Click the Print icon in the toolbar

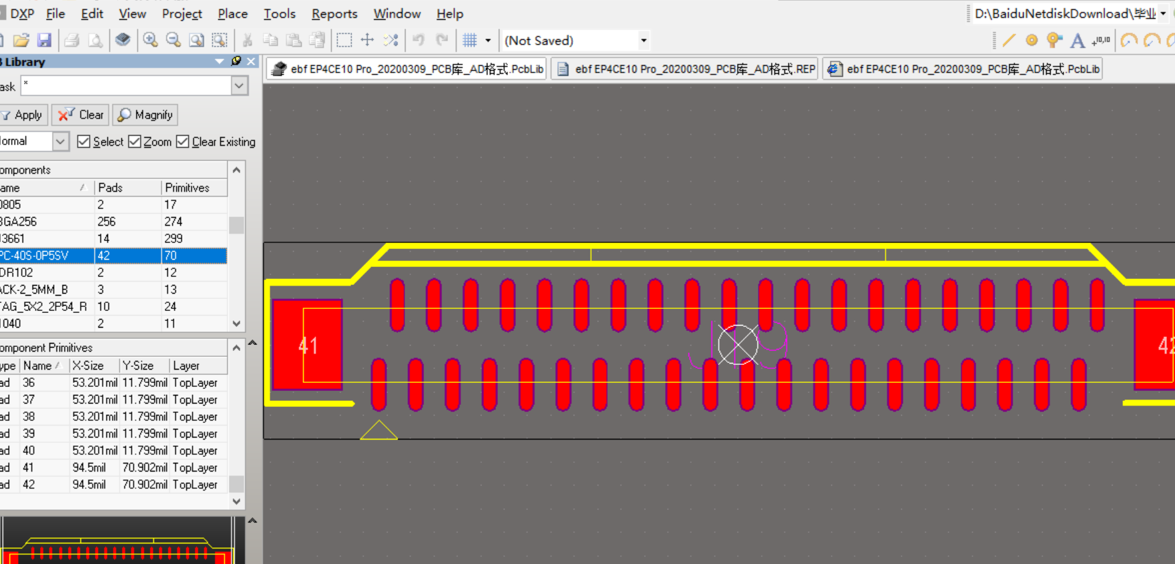72,41
